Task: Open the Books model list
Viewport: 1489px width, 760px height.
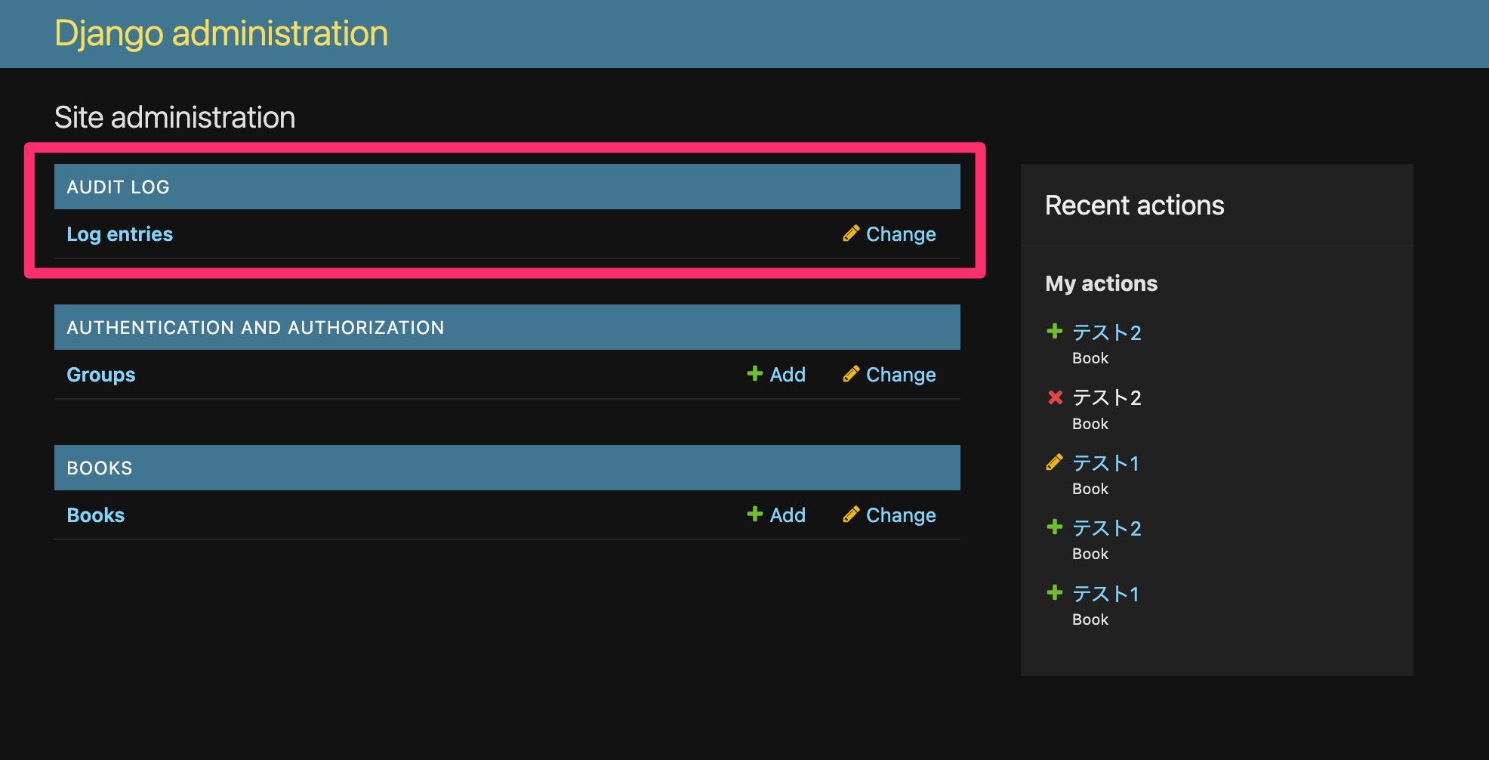Action: tap(95, 514)
